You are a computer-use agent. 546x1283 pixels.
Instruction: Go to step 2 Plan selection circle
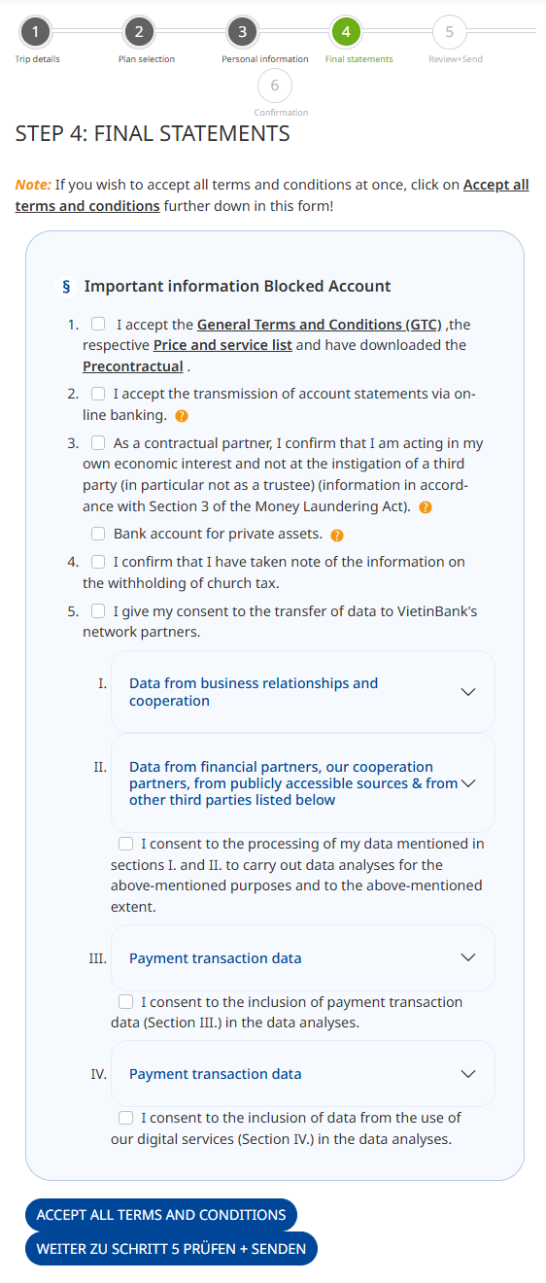coord(139,32)
